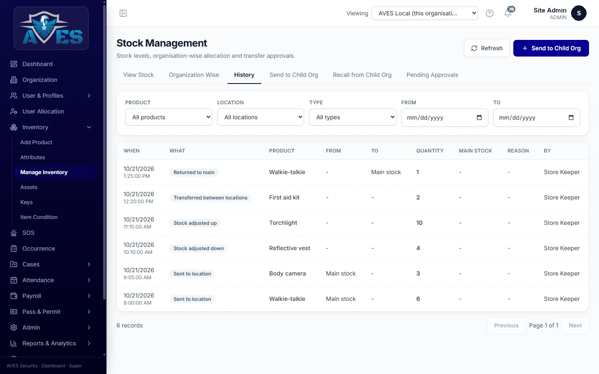Open the Type filter dropdown

coord(353,117)
